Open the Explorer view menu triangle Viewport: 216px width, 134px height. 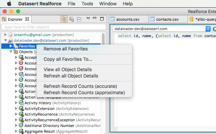coord(88,18)
